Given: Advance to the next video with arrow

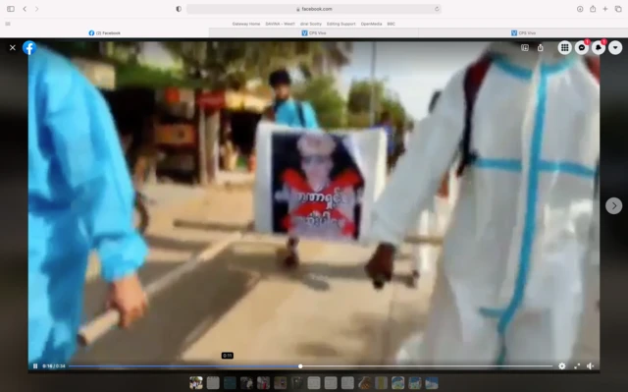Looking at the screenshot, I should (613, 205).
